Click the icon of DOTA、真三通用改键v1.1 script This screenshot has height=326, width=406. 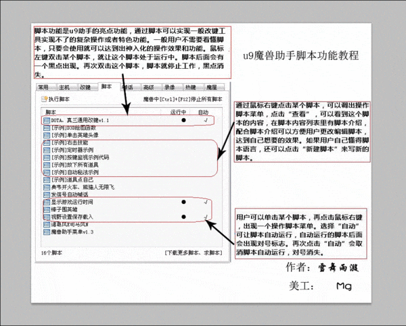coord(47,120)
